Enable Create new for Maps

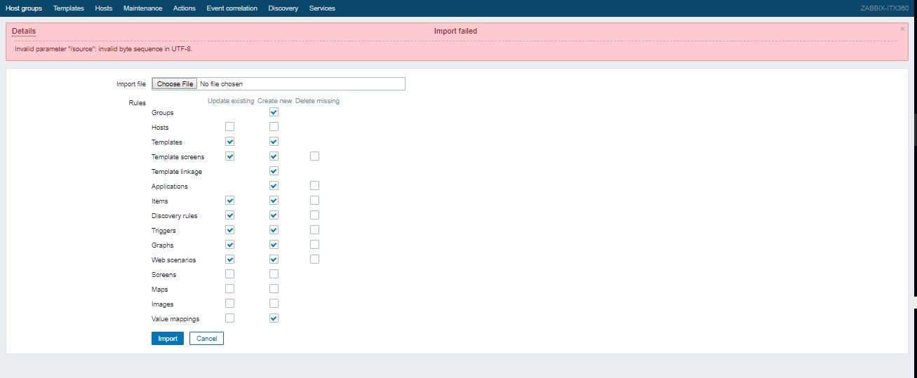tap(274, 289)
